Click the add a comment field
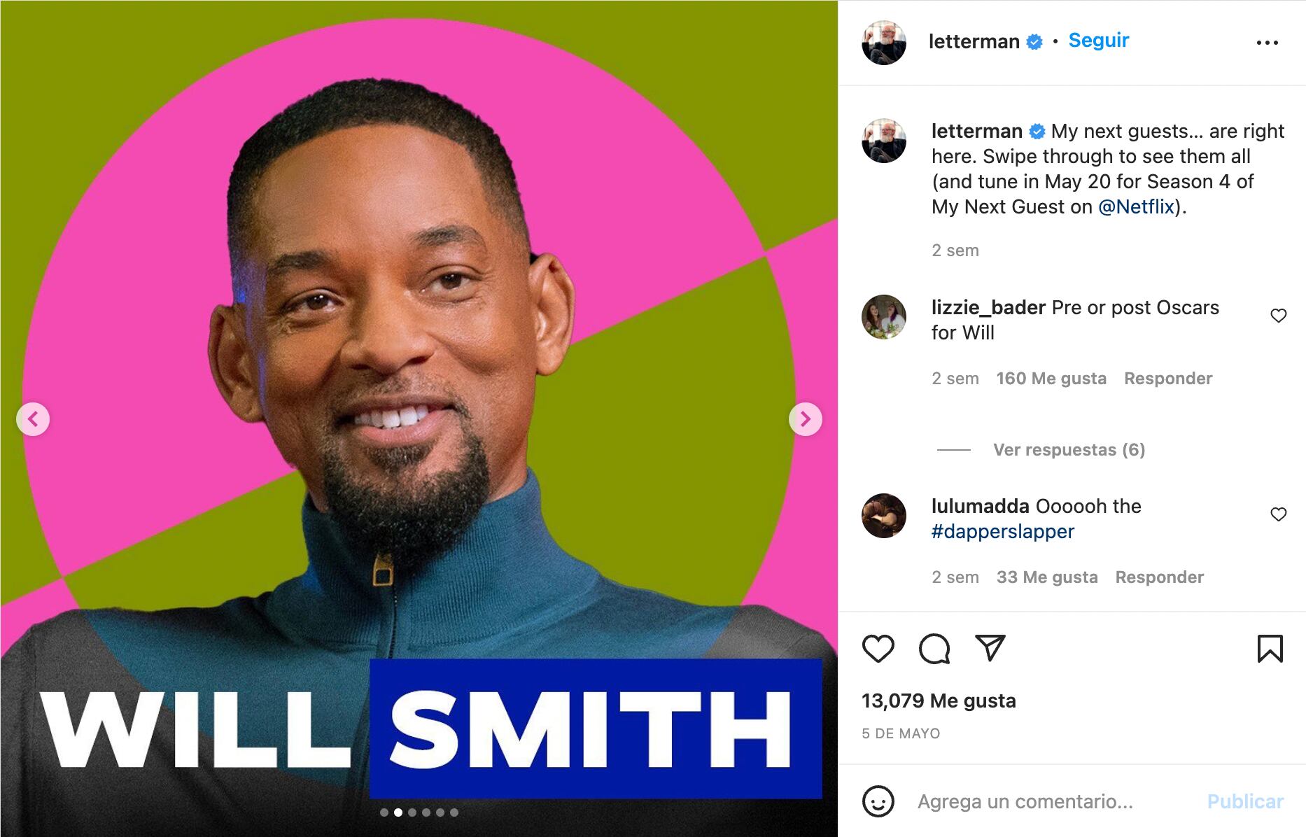This screenshot has height=837, width=1306. 1050,801
